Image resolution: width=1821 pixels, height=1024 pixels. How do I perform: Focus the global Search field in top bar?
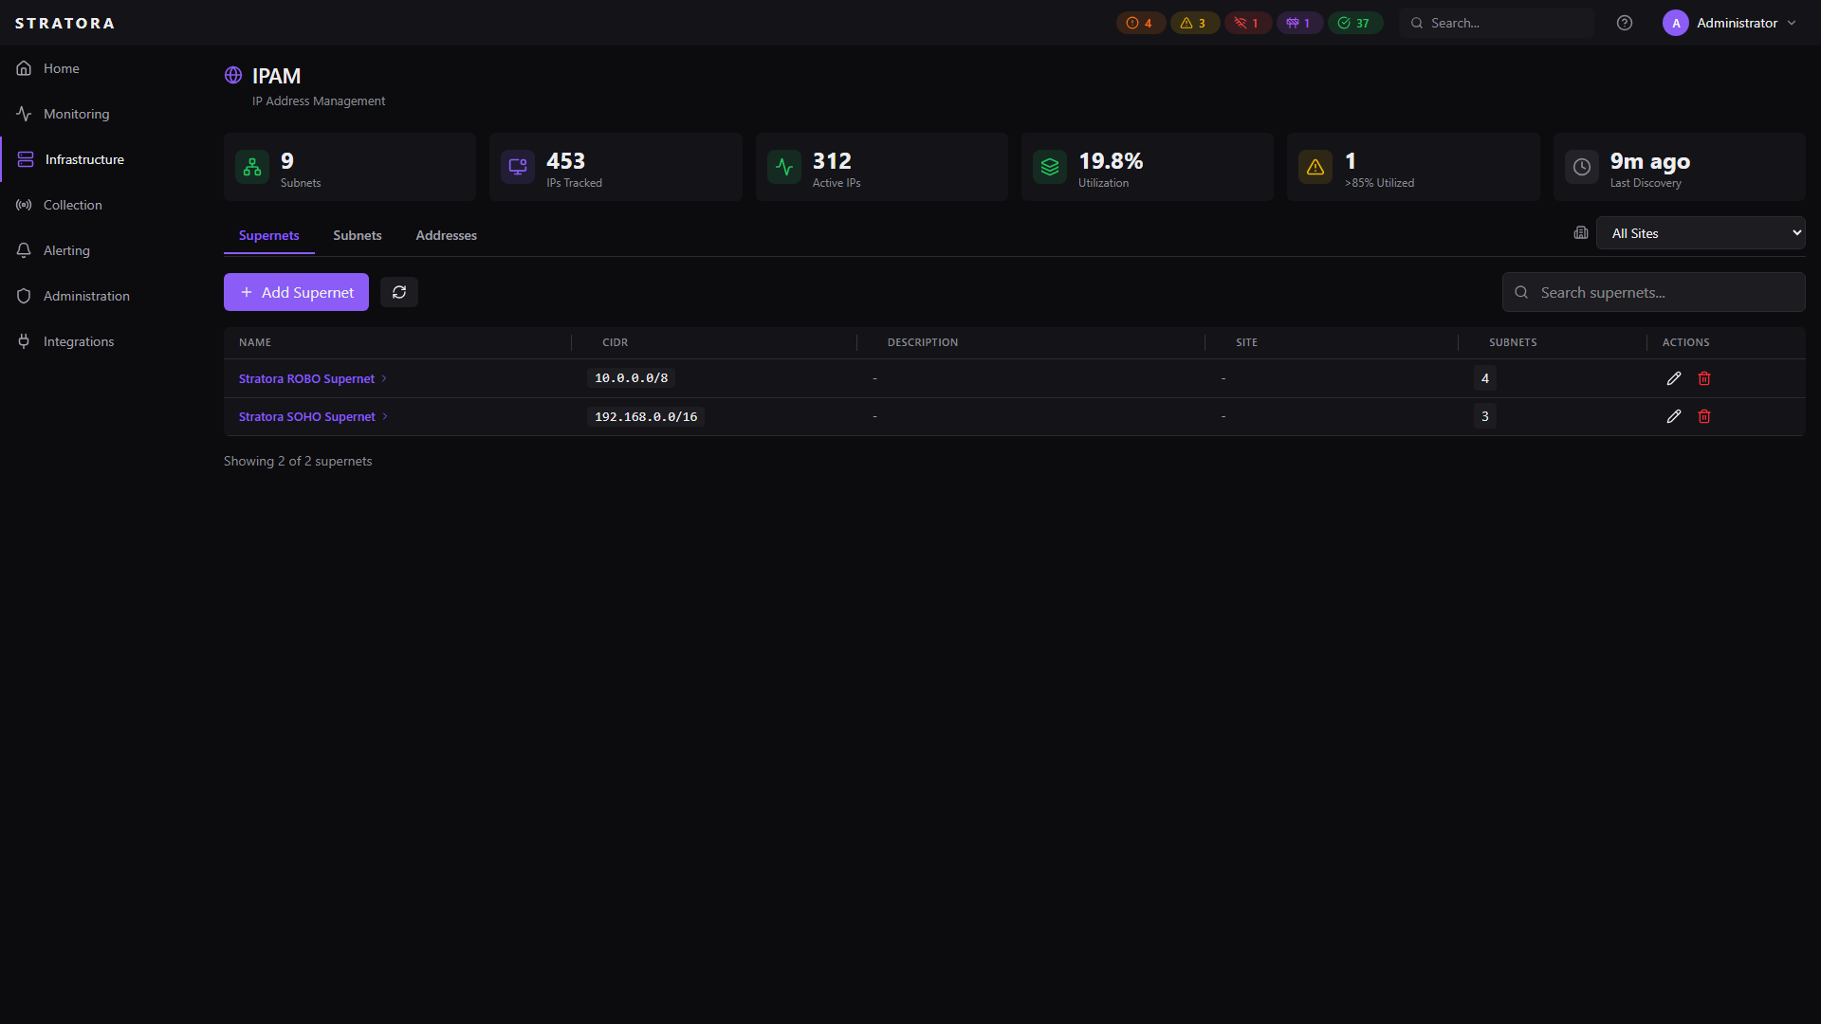click(1497, 23)
